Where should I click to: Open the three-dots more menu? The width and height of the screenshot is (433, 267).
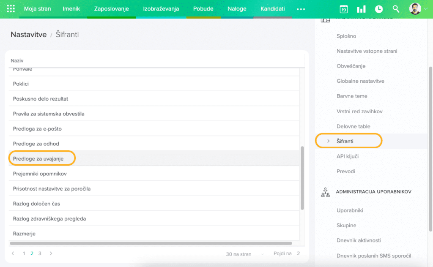click(x=301, y=9)
